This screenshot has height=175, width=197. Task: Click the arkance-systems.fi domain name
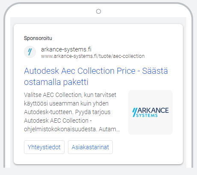66,49
